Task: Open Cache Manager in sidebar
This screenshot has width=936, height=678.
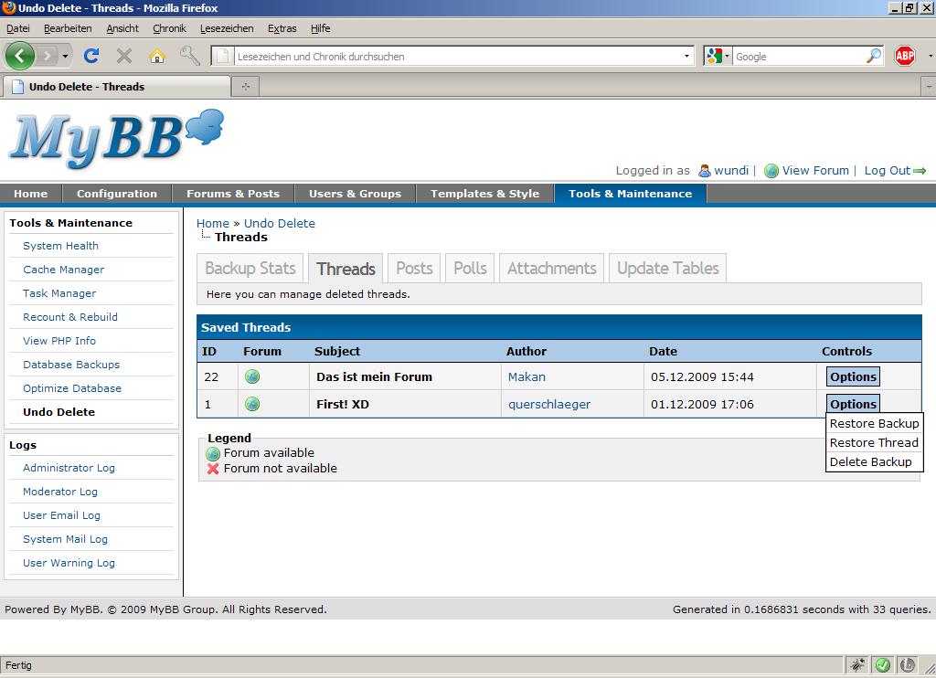Action: click(63, 270)
